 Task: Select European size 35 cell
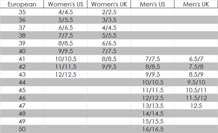[22, 12]
